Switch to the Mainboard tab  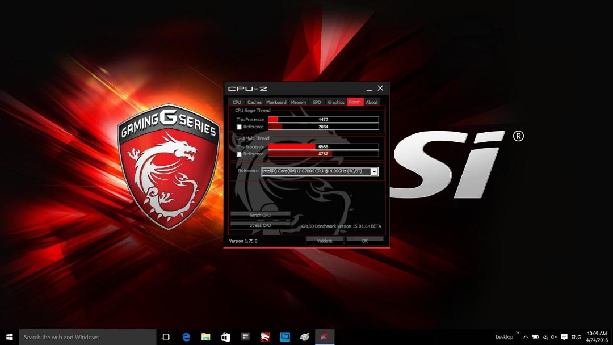[x=276, y=102]
